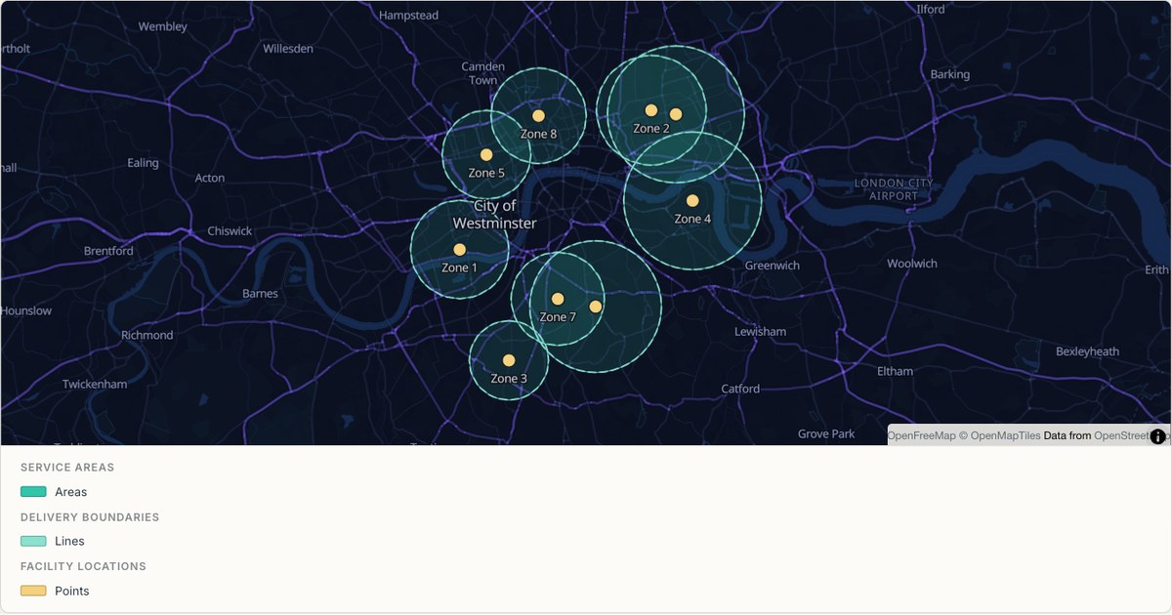Image resolution: width=1172 pixels, height=615 pixels.
Task: Click the "City of Westminster" map label
Action: (x=494, y=215)
